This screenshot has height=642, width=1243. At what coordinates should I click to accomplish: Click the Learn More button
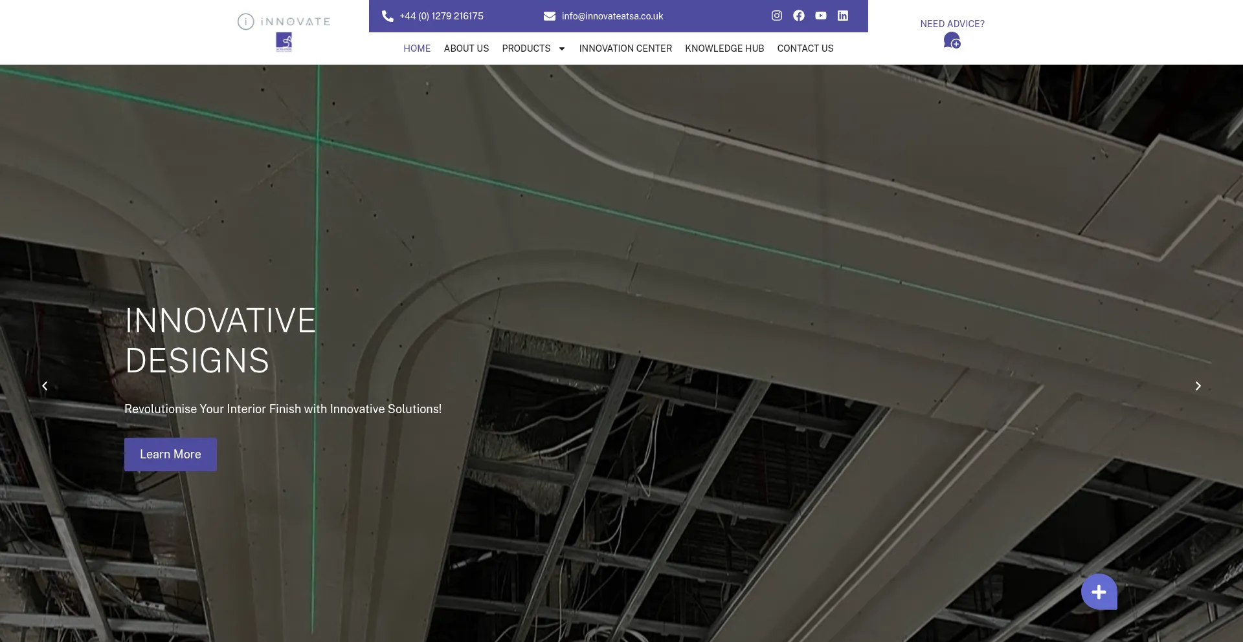(170, 455)
